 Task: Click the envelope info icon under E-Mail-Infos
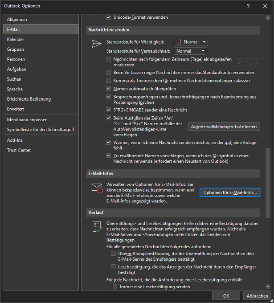97,188
